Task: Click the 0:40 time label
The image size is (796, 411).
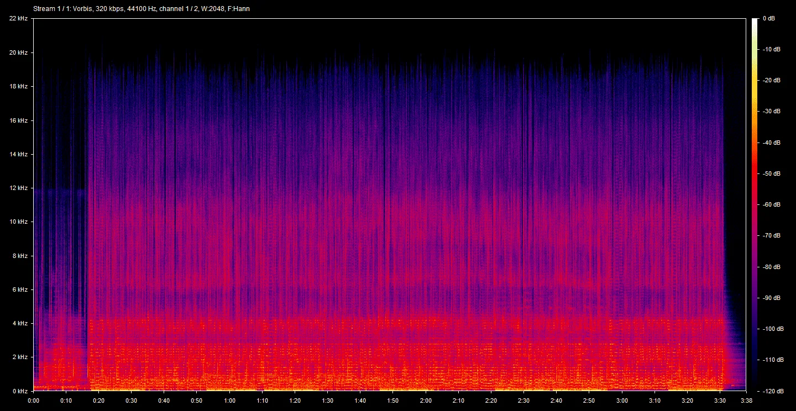Action: (x=164, y=401)
